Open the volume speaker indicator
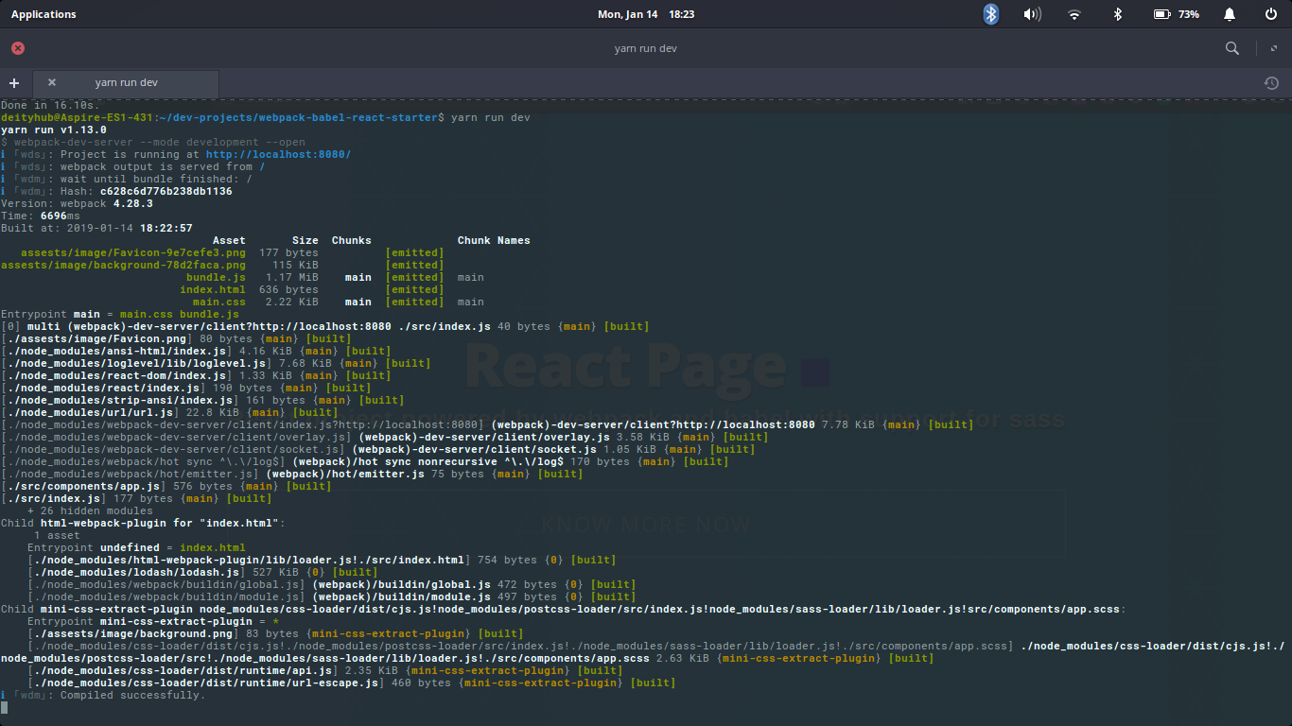The image size is (1292, 726). pos(1032,14)
